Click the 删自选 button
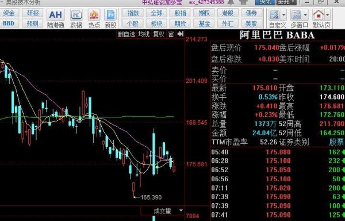 pos(126,34)
